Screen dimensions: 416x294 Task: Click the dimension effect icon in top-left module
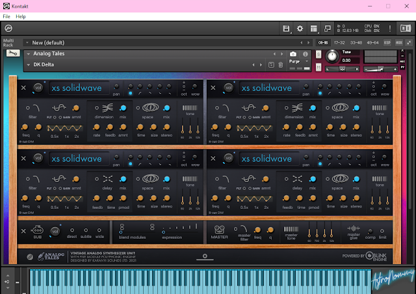point(107,108)
